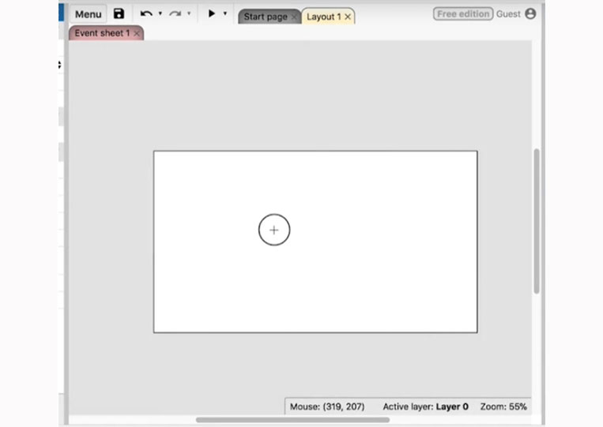Click the Undo arrow icon
The image size is (603, 427).
pyautogui.click(x=146, y=14)
